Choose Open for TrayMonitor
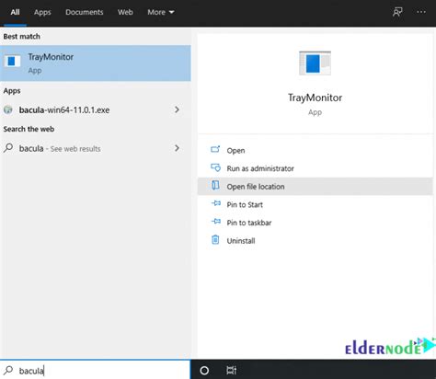436x379 pixels. point(316,151)
